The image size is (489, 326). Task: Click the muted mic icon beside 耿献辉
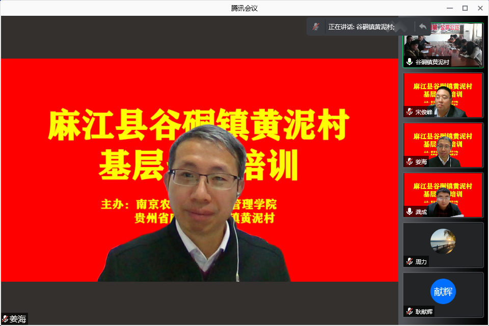[410, 311]
